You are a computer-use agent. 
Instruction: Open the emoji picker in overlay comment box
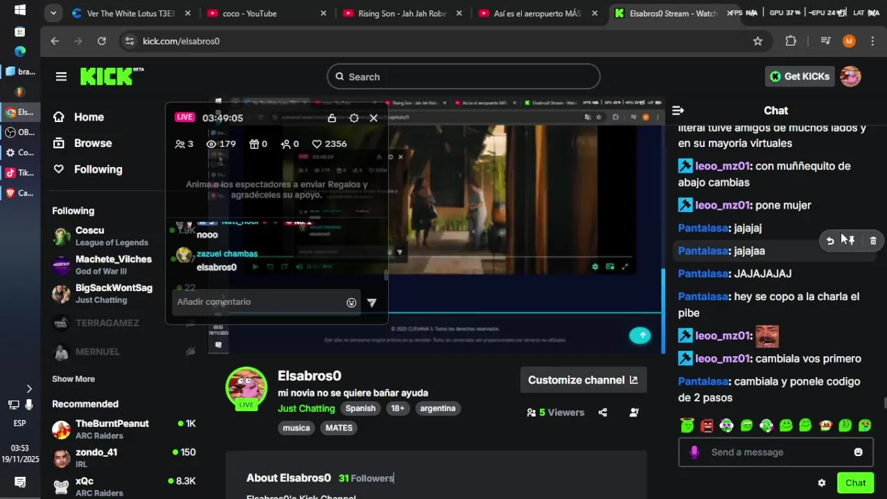click(351, 302)
